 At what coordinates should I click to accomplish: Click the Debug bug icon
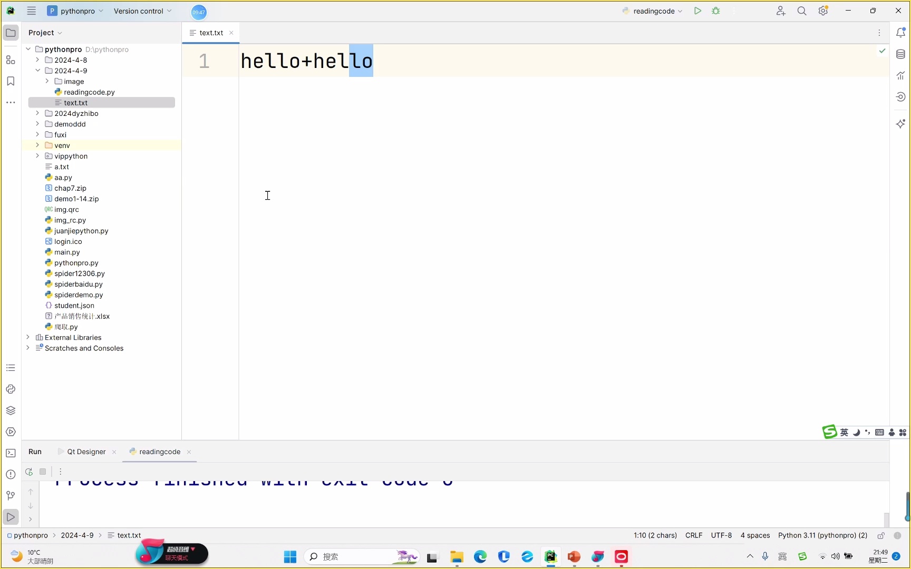pyautogui.click(x=716, y=11)
